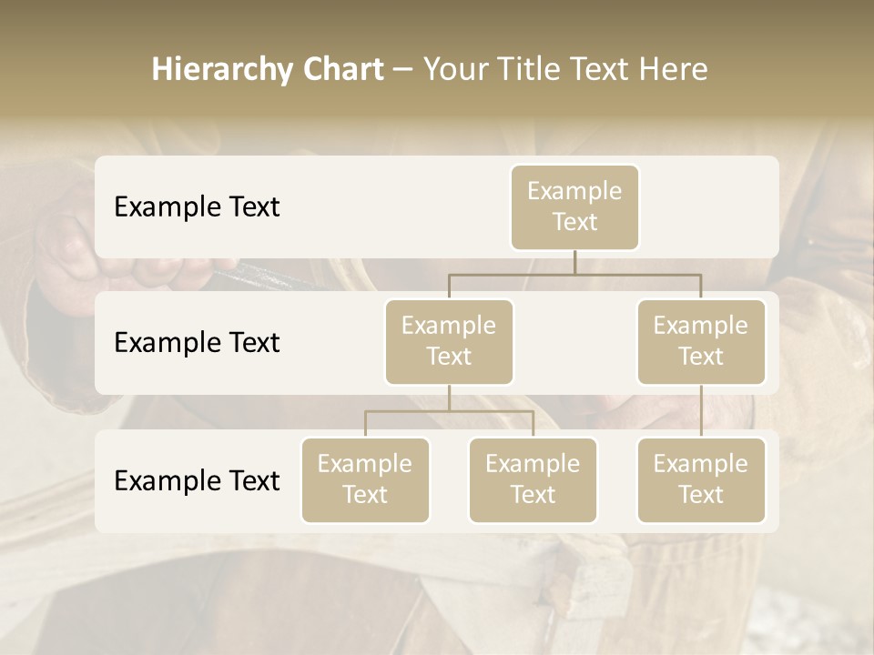The width and height of the screenshot is (874, 655).
Task: Click the left second-level Example Text box
Action: tap(449, 341)
